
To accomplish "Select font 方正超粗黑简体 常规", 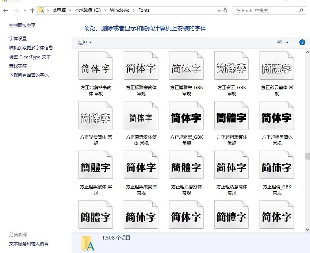I will click(x=277, y=123).
